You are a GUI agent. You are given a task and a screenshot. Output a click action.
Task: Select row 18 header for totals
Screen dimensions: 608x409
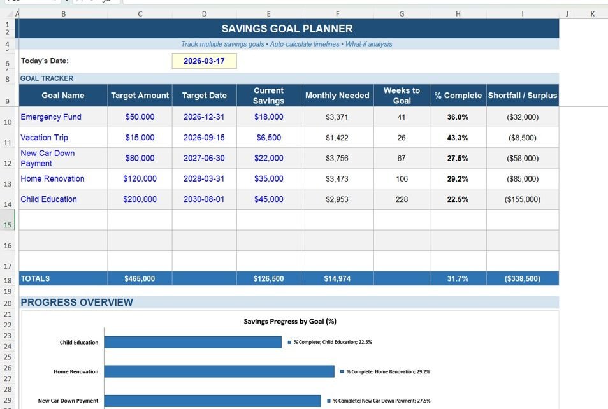pyautogui.click(x=8, y=279)
